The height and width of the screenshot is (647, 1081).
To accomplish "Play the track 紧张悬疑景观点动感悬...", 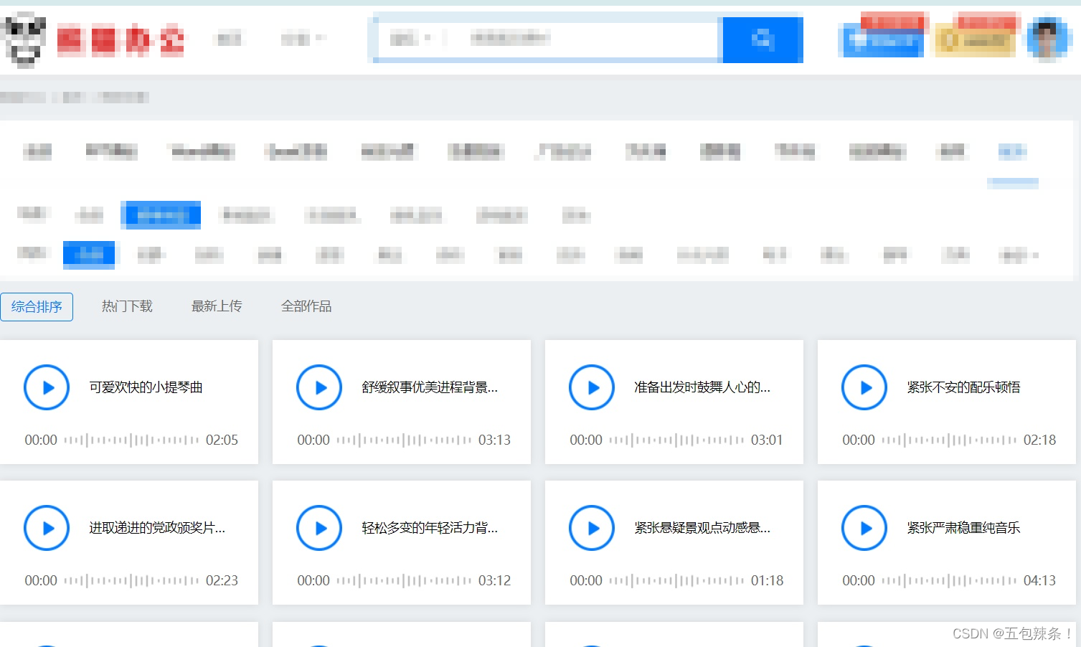I will tap(592, 528).
